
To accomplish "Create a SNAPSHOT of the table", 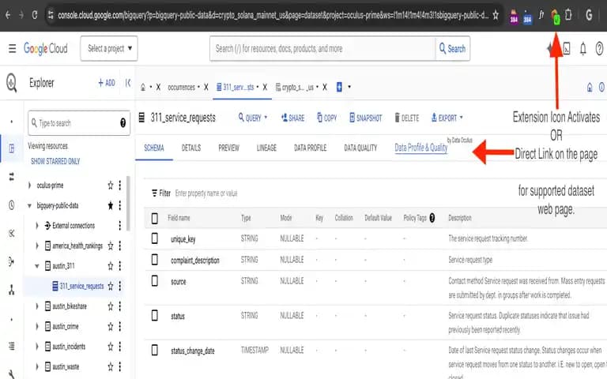I will tap(365, 118).
